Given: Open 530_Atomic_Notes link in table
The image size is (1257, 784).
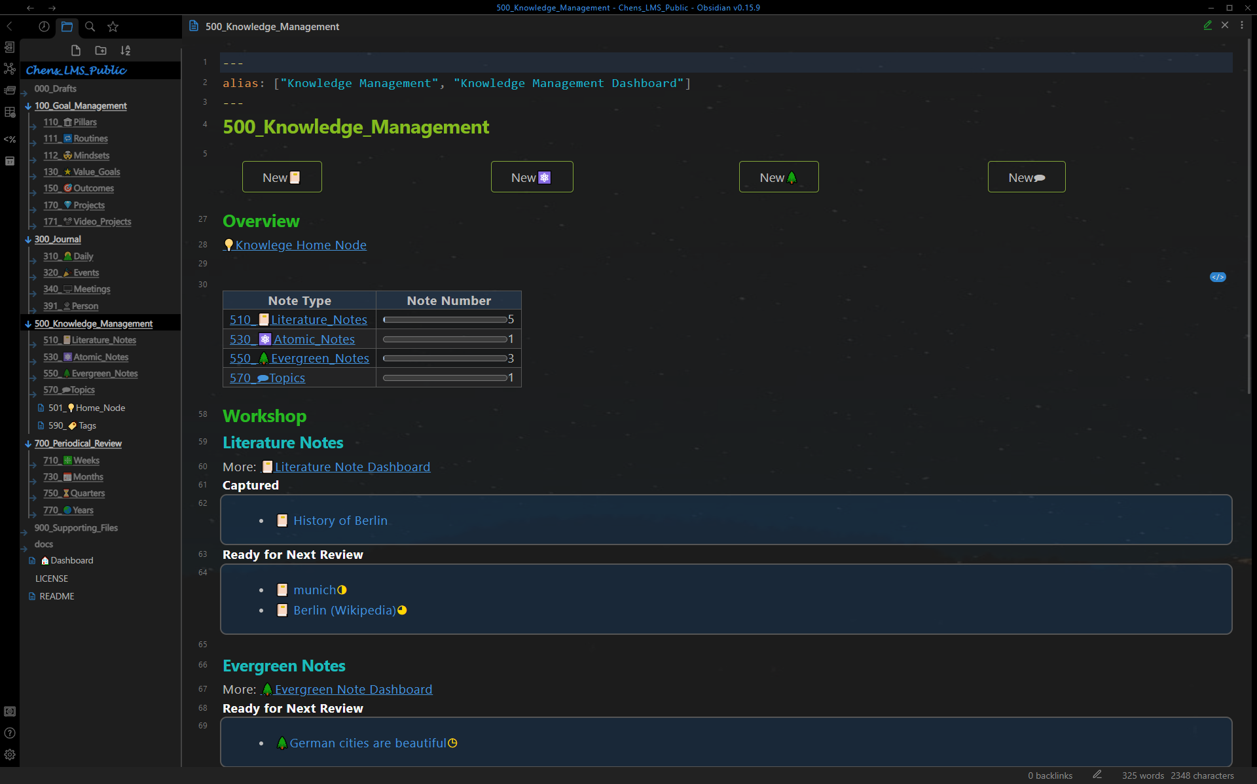Looking at the screenshot, I should coord(292,339).
